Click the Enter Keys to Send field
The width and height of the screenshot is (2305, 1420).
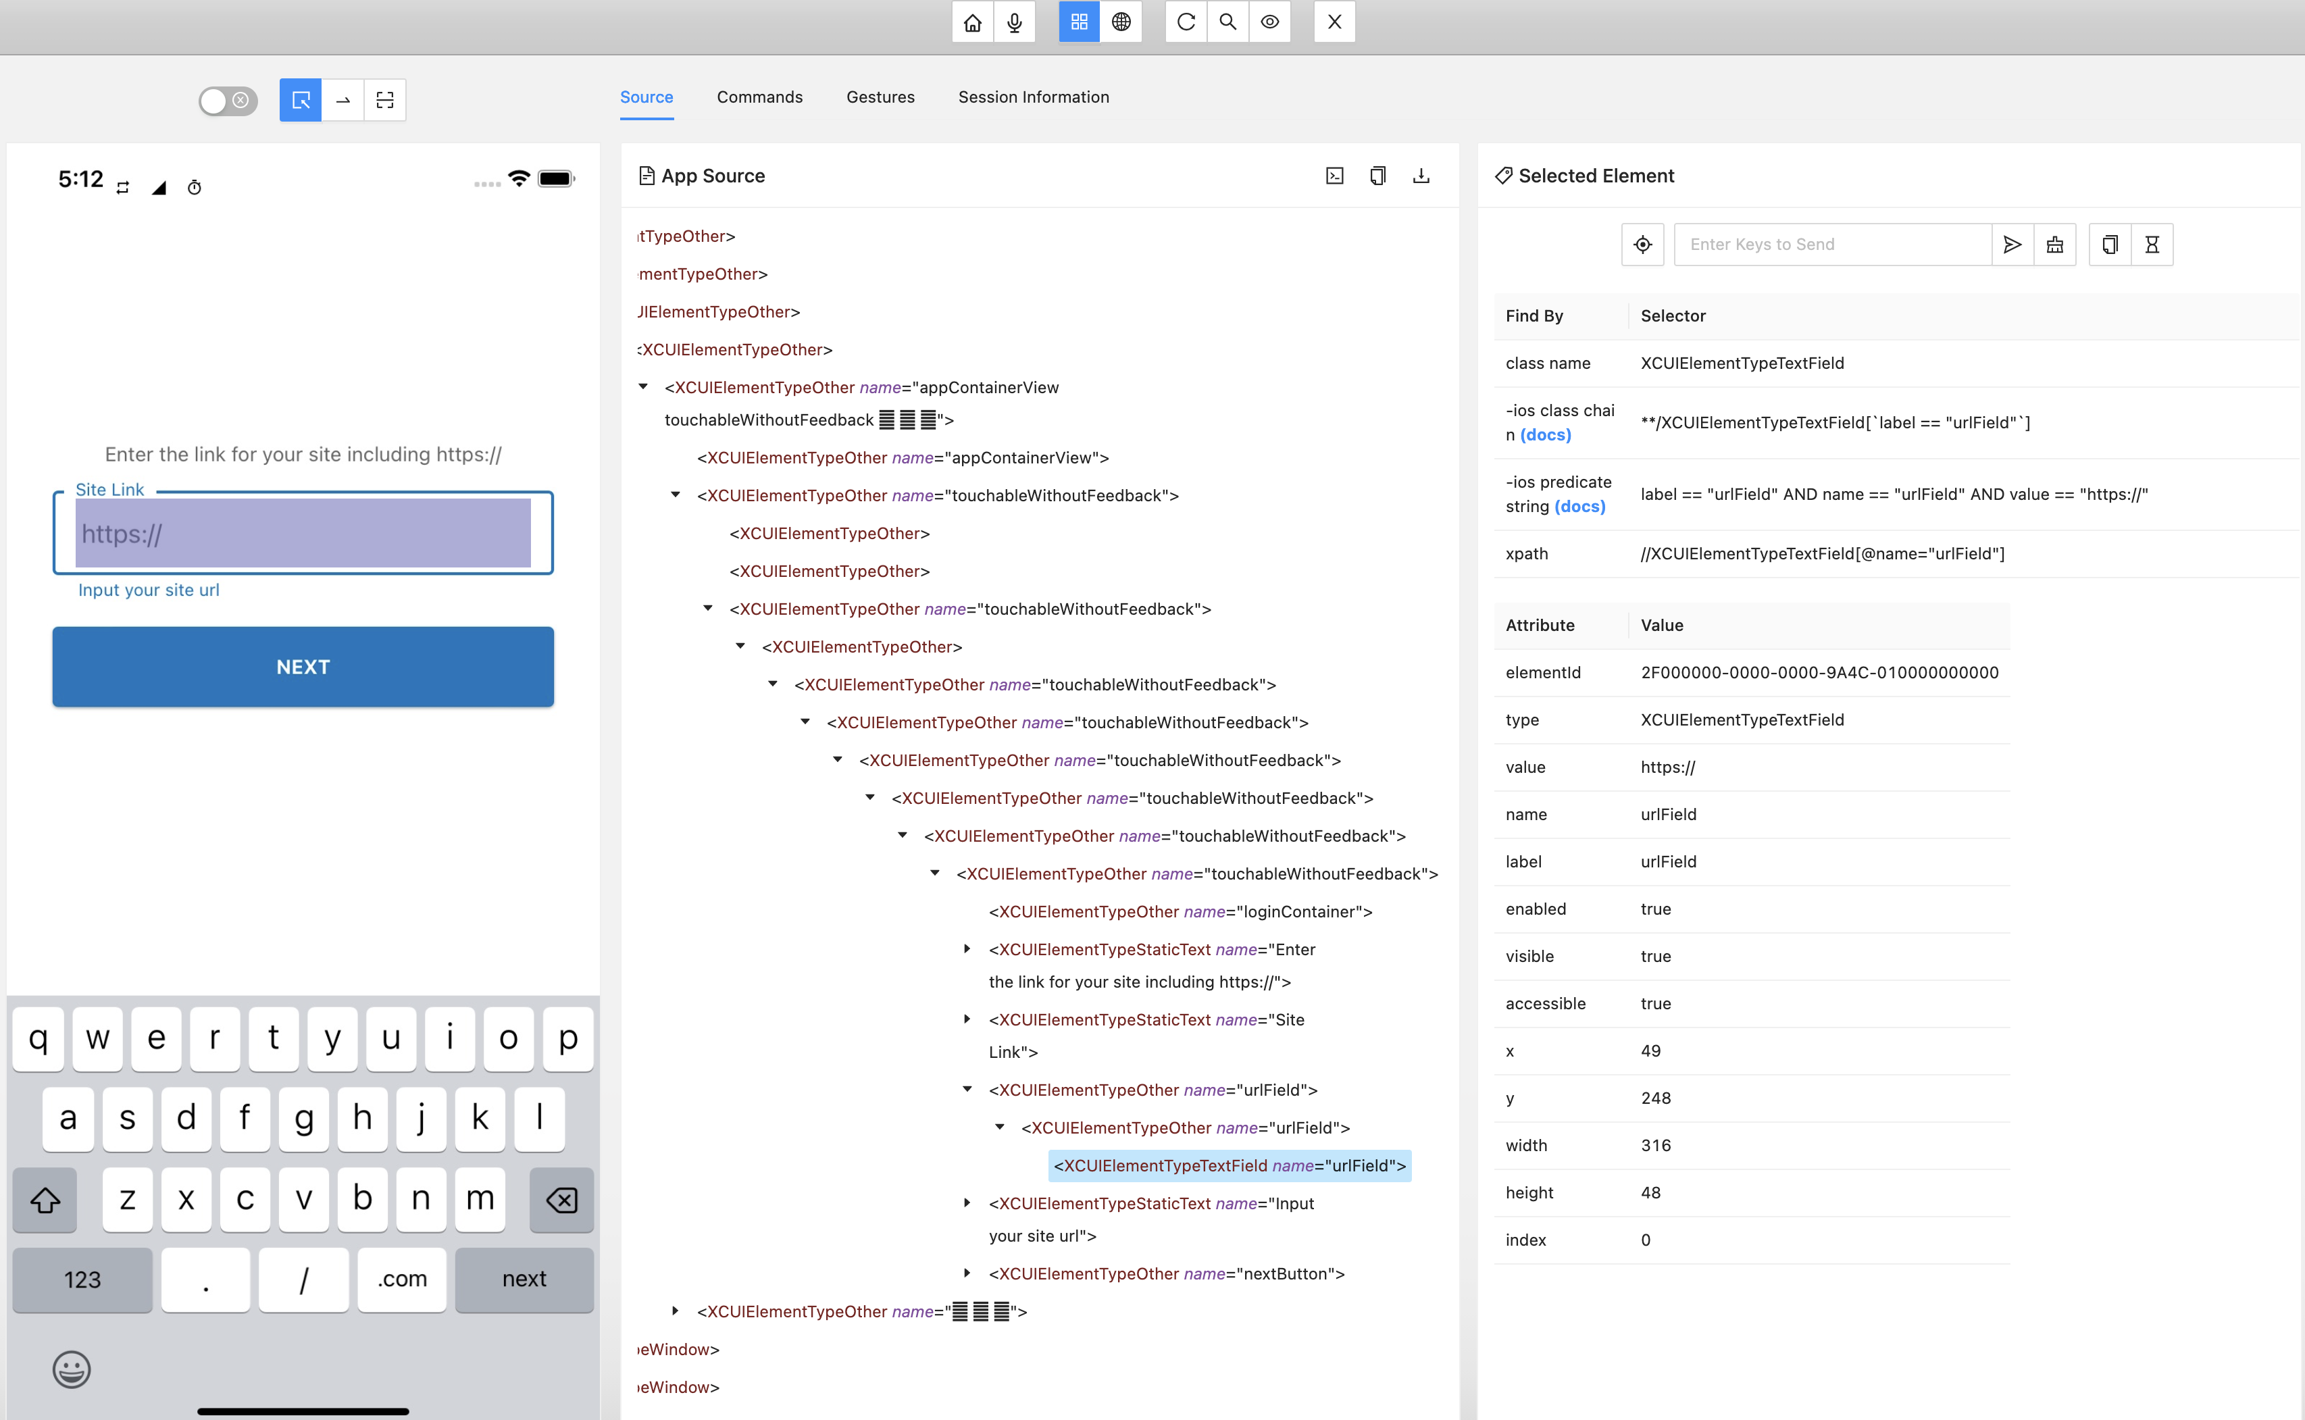(x=1831, y=244)
